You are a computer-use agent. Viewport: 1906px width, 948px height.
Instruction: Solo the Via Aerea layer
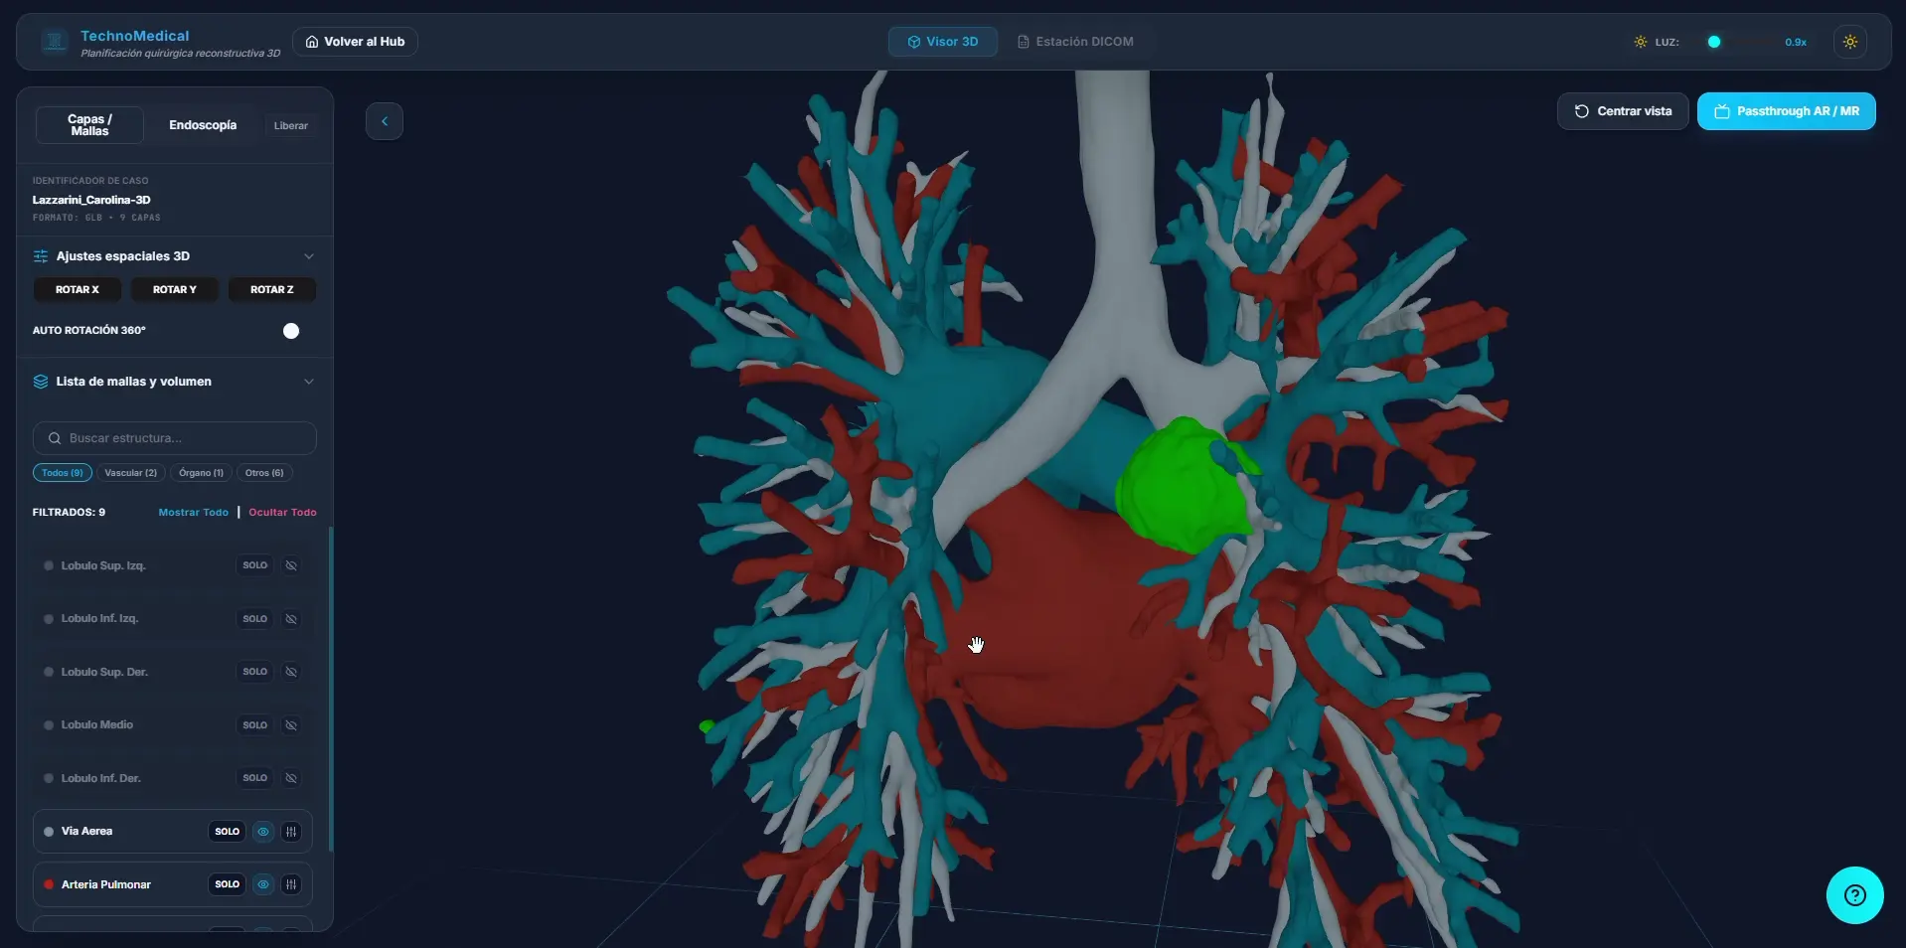pyautogui.click(x=228, y=832)
